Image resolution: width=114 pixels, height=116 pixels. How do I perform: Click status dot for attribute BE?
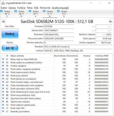click(3, 102)
